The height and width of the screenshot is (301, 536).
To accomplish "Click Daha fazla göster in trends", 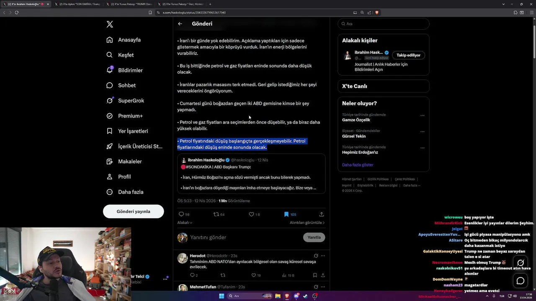I will coord(358,165).
